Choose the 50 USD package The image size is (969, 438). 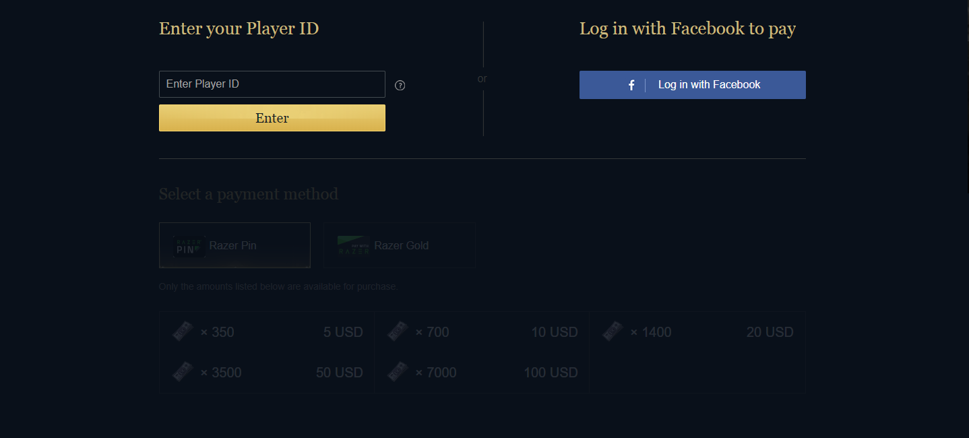pos(267,372)
